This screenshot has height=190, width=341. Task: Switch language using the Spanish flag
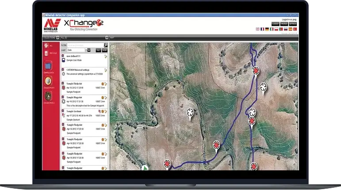pyautogui.click(x=290, y=29)
